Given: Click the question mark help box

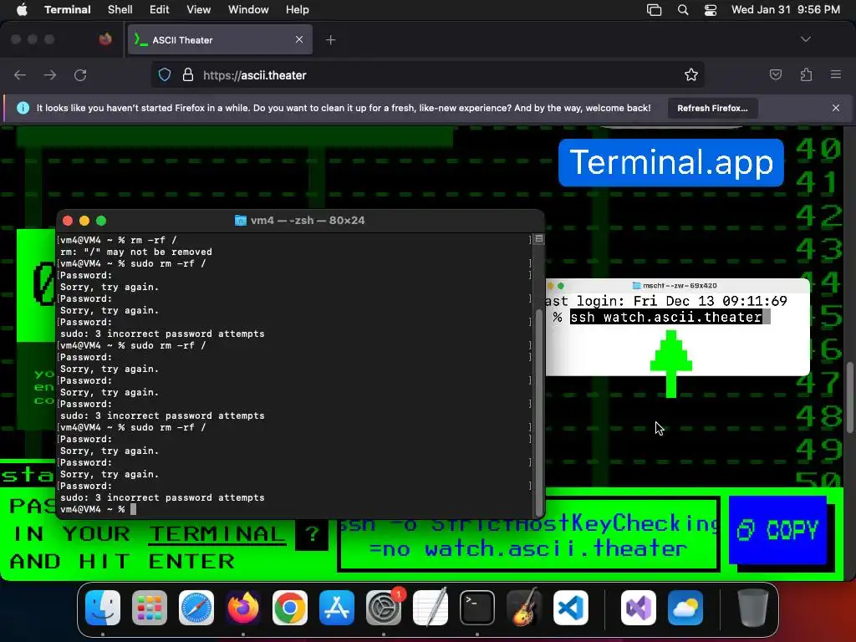Looking at the screenshot, I should coord(312,534).
